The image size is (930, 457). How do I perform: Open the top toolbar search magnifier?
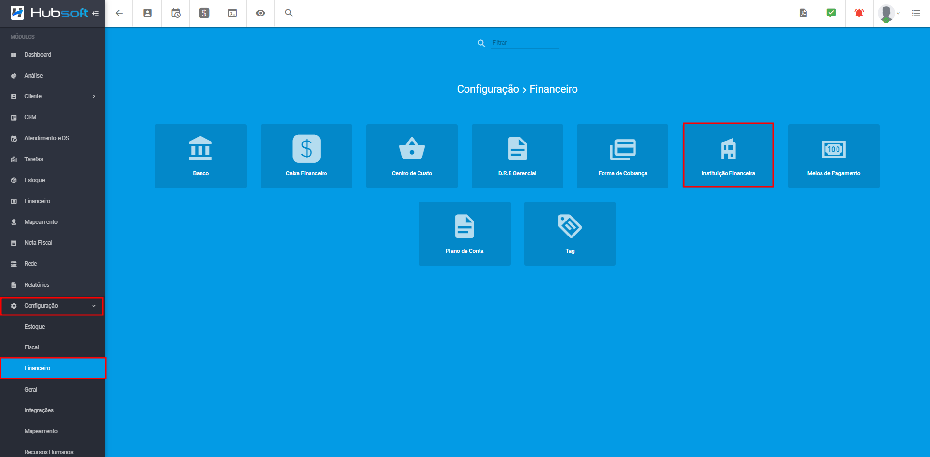tap(289, 13)
